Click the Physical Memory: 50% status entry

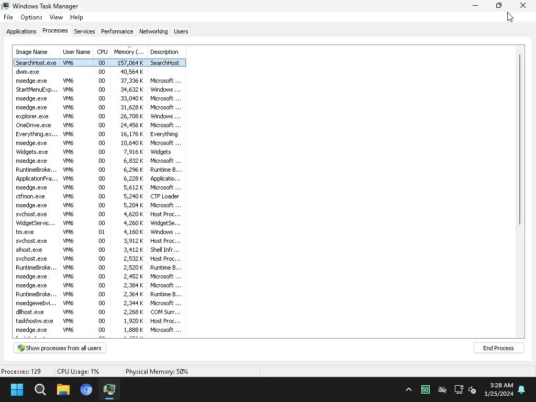(x=157, y=372)
